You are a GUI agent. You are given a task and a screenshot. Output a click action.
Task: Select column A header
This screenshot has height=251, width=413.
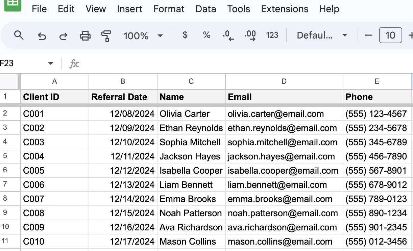[55, 81]
